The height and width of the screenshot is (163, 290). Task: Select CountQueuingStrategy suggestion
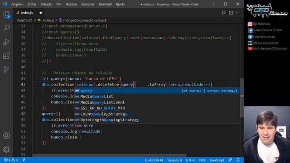pos(157,114)
